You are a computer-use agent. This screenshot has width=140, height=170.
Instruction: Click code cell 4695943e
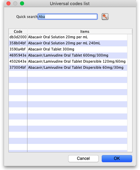(18, 55)
